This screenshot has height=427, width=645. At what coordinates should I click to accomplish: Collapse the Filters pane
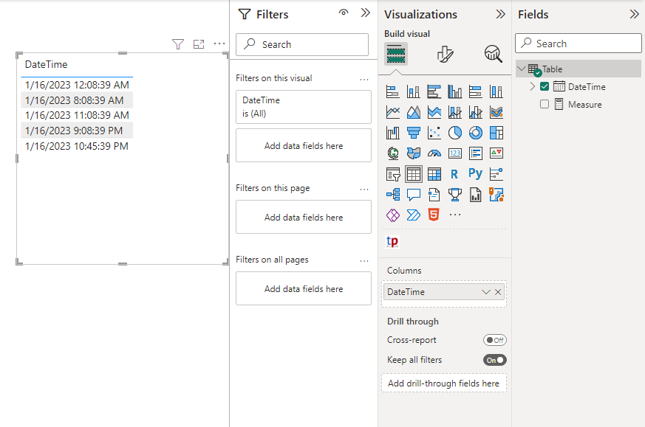pos(365,13)
